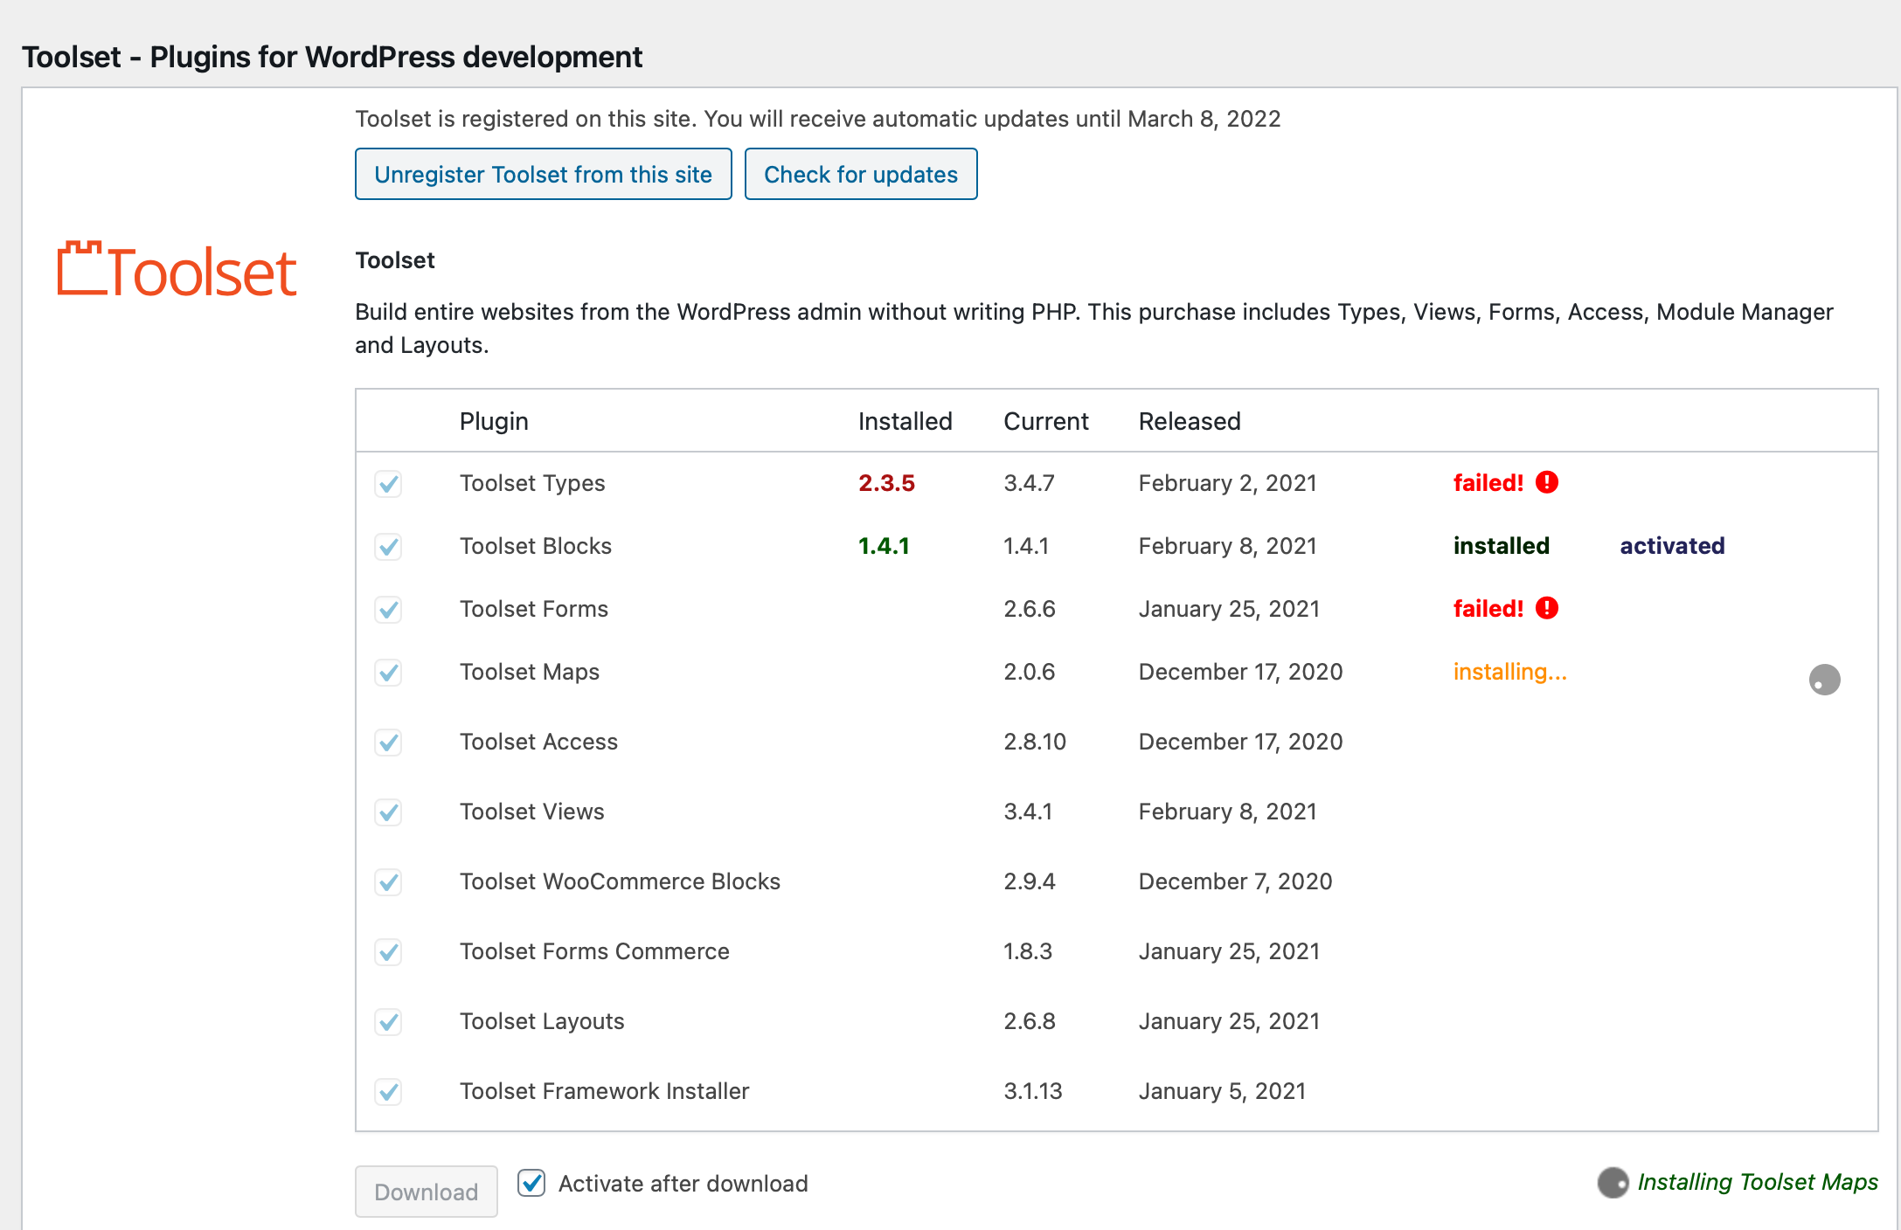This screenshot has width=1901, height=1230.
Task: Click release date December 7, 2020
Action: [x=1235, y=881]
